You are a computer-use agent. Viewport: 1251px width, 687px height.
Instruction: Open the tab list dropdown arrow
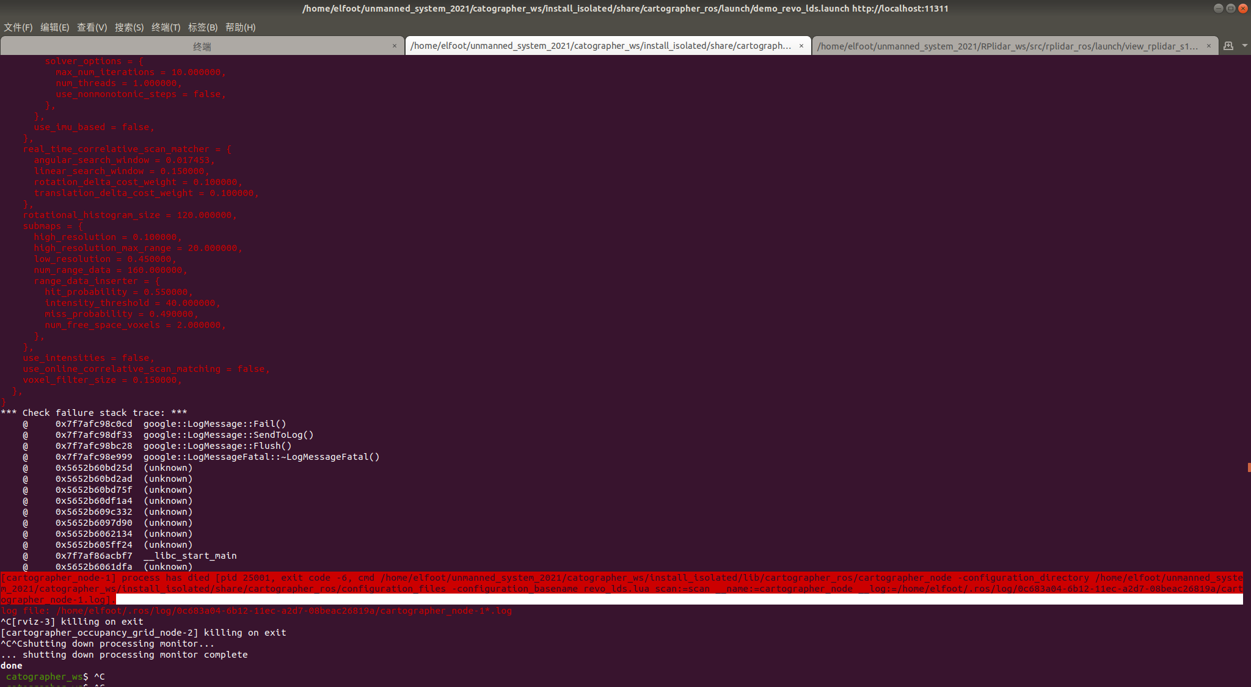tap(1244, 46)
